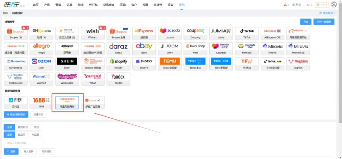
Task: Open the Ebay store card
Action: point(144,49)
